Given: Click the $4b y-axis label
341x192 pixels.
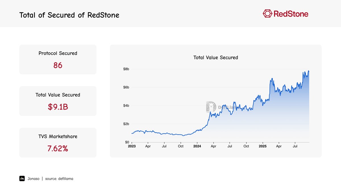Looking at the screenshot, I should click(126, 106).
